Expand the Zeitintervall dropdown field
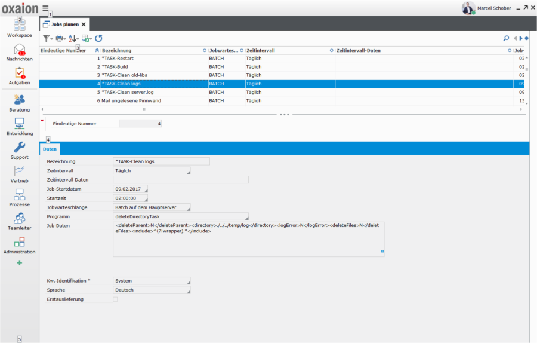Image resolution: width=537 pixels, height=343 pixels. 152,170
